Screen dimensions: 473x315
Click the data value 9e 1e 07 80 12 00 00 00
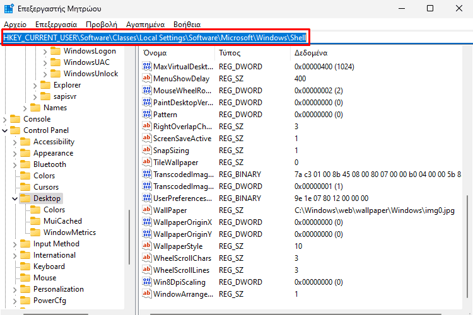click(x=332, y=198)
